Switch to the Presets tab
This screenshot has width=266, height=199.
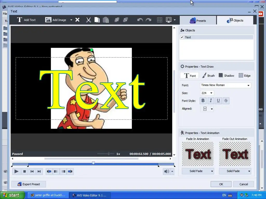(198, 21)
